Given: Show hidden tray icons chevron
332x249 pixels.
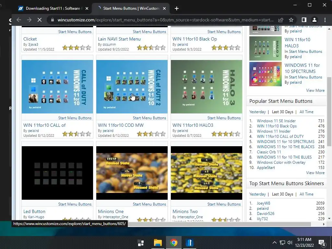Looking at the screenshot, I should [274, 243].
